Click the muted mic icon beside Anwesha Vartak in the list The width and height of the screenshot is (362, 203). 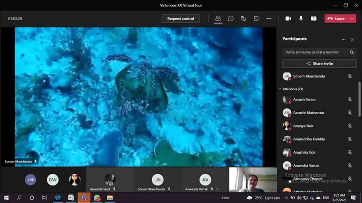pos(350,165)
